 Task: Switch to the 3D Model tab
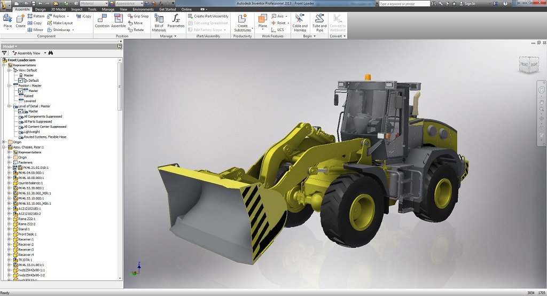click(59, 10)
